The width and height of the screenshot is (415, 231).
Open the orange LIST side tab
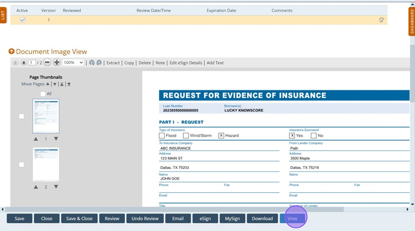pos(3,15)
